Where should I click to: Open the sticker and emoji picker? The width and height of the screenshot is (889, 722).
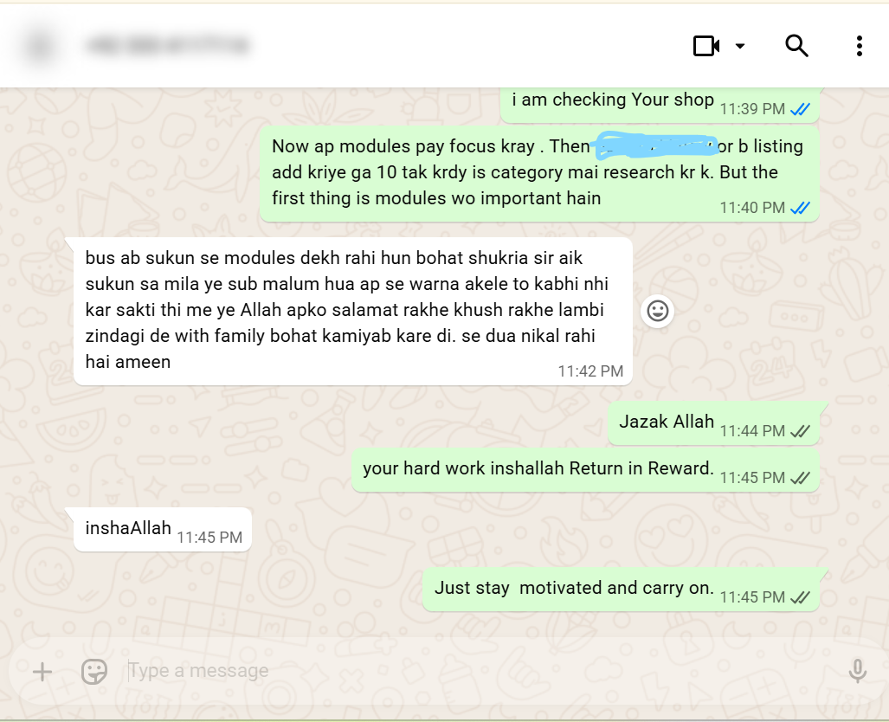pyautogui.click(x=94, y=672)
